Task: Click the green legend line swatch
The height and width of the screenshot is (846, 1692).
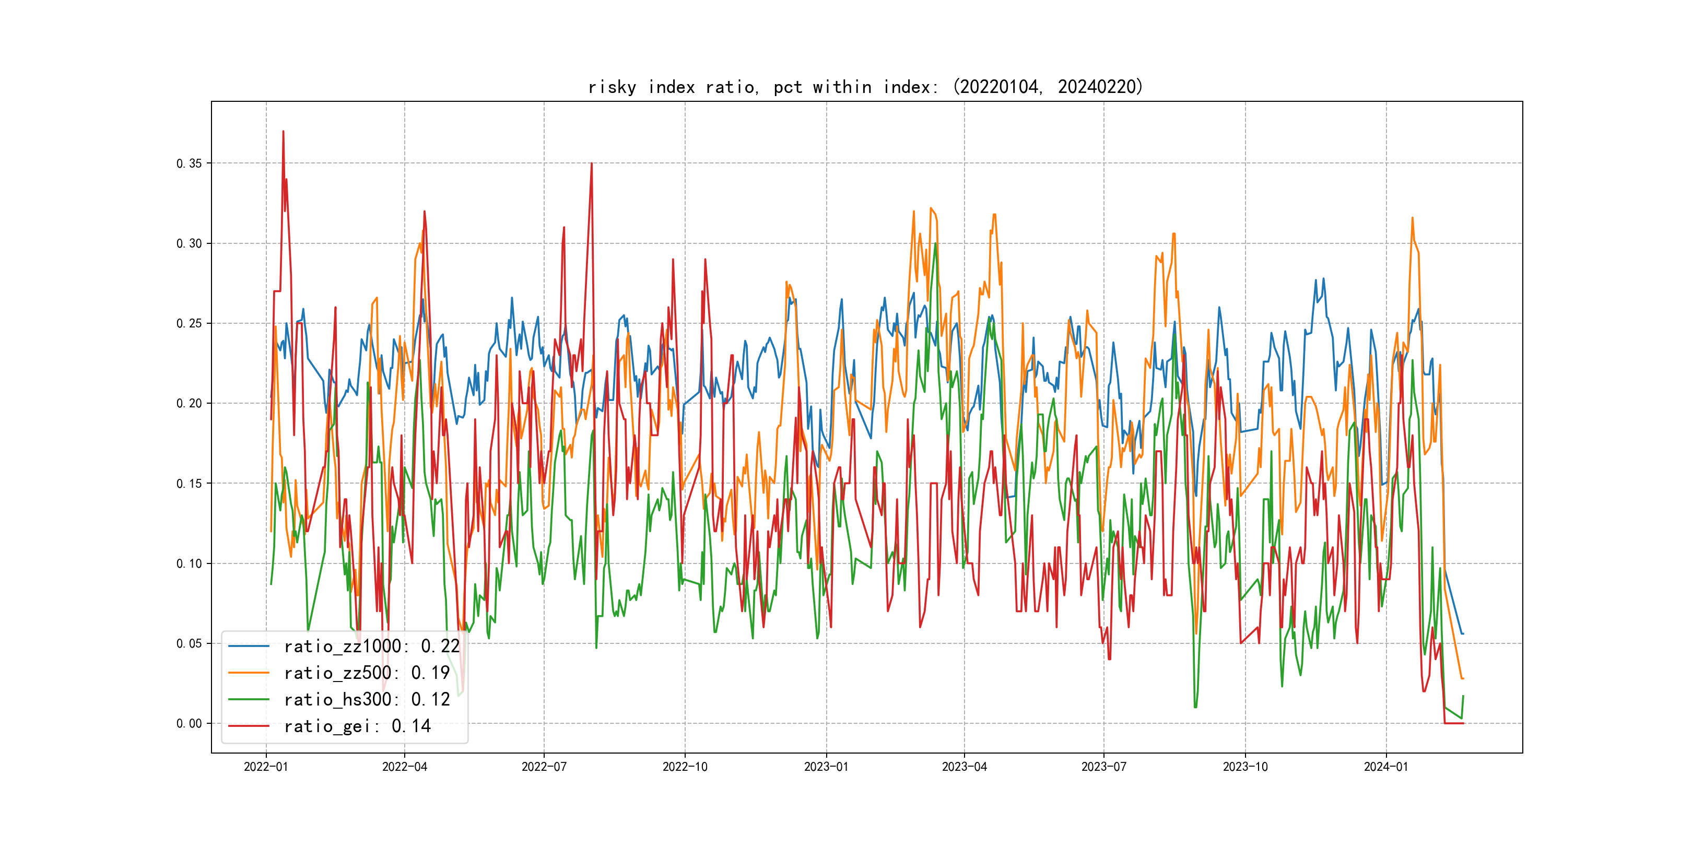Action: [248, 700]
